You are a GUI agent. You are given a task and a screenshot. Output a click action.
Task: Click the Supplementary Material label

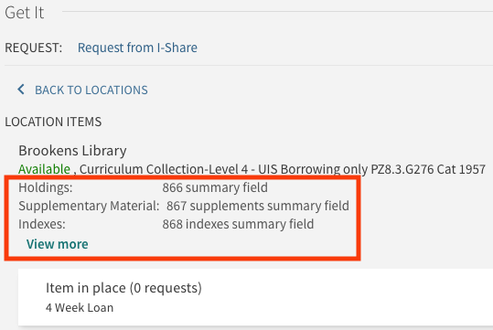click(x=89, y=206)
